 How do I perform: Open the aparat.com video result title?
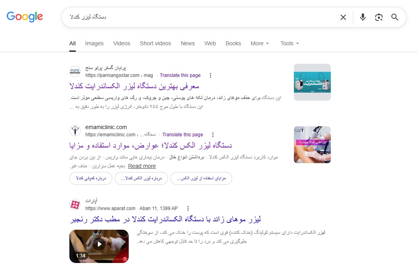165,219
